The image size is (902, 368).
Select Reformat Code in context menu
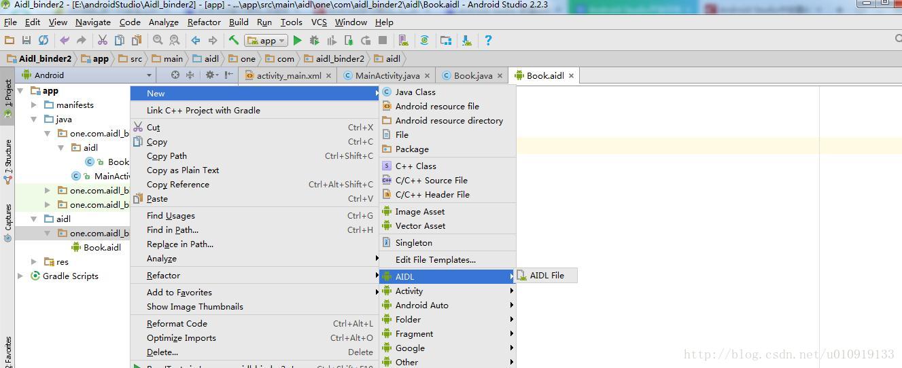click(255, 323)
